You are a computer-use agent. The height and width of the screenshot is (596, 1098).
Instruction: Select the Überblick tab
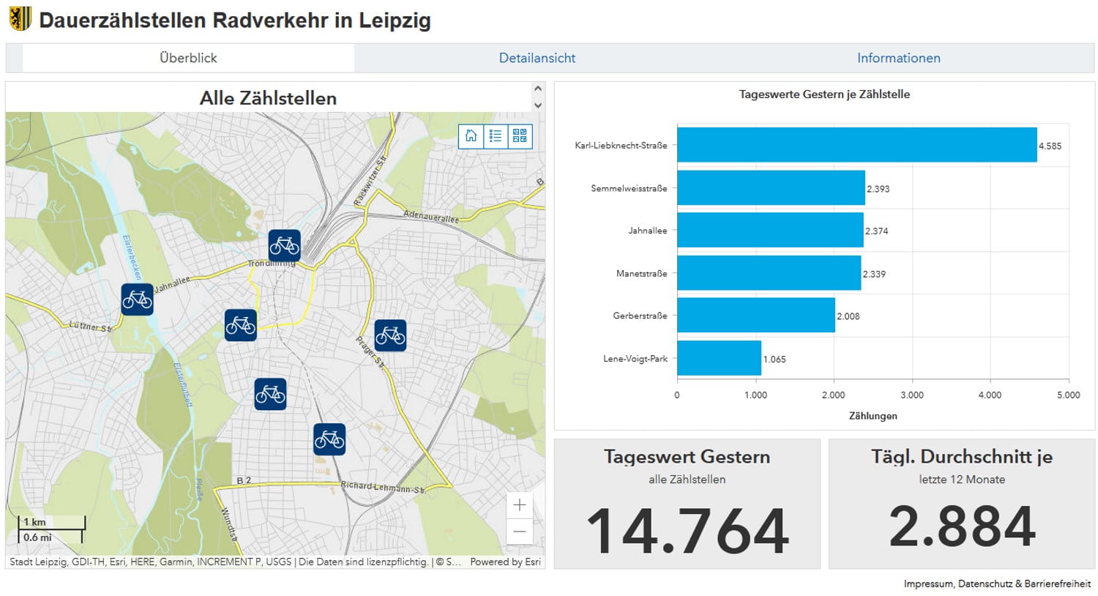pyautogui.click(x=188, y=58)
